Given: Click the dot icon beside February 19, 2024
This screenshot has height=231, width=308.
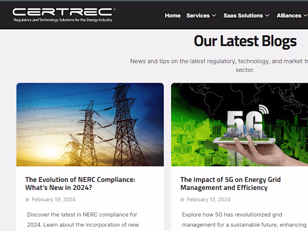Looking at the screenshot, I should [27, 200].
